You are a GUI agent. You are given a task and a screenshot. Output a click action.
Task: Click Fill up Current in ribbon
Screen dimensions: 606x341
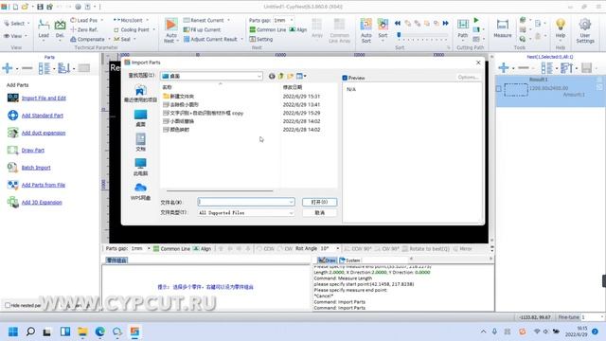[202, 29]
